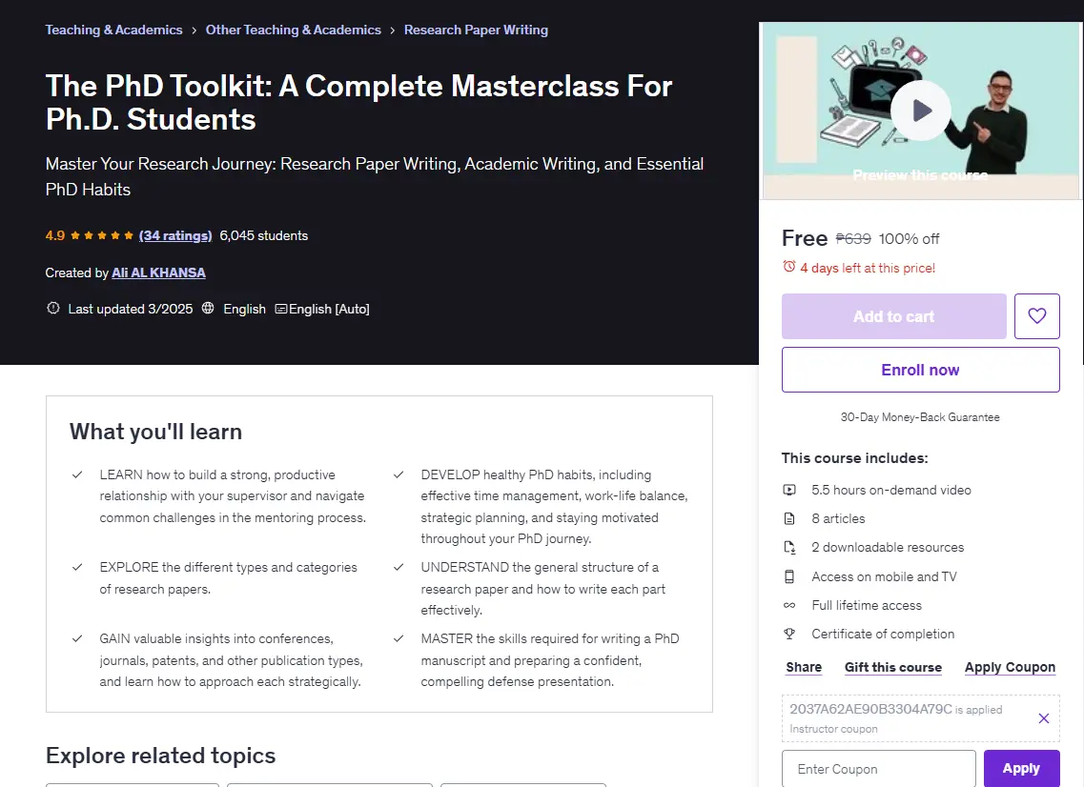
Task: Click Apply Coupon link
Action: click(1010, 668)
